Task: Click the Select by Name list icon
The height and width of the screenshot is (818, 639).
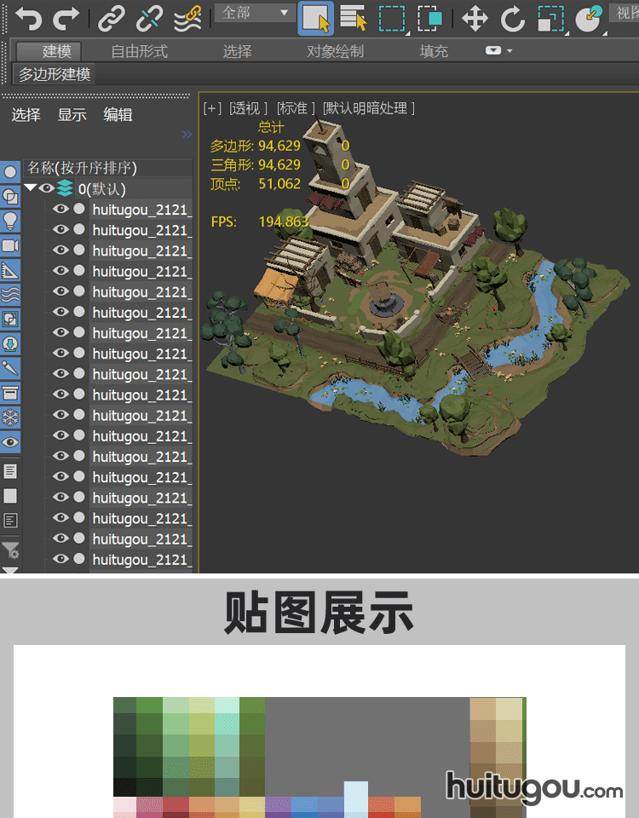Action: coord(353,17)
